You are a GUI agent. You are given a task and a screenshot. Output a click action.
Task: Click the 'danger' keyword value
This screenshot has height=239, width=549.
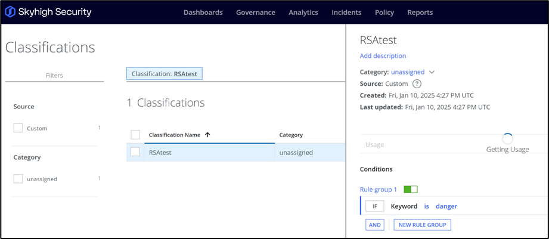446,206
